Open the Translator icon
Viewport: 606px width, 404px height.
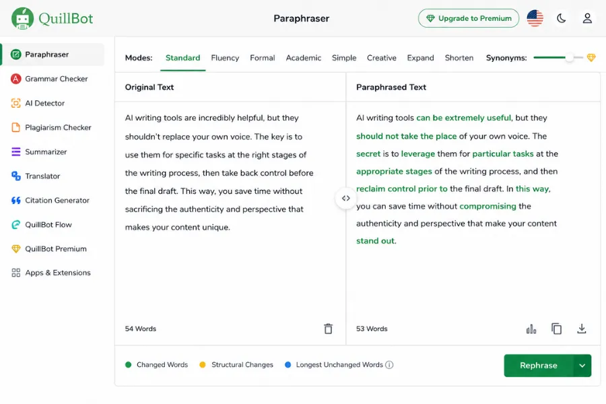pyautogui.click(x=16, y=176)
